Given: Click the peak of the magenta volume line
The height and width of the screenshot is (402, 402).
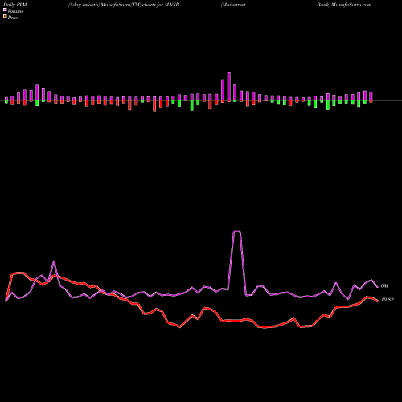Looking at the screenshot, I should [x=237, y=231].
